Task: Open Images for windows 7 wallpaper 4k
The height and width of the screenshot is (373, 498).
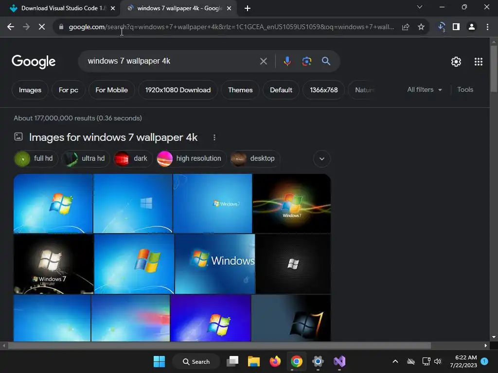Action: (x=113, y=137)
